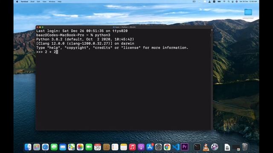Open App Store in the dock
Image resolution: width=273 pixels, height=153 pixels.
coord(150,147)
